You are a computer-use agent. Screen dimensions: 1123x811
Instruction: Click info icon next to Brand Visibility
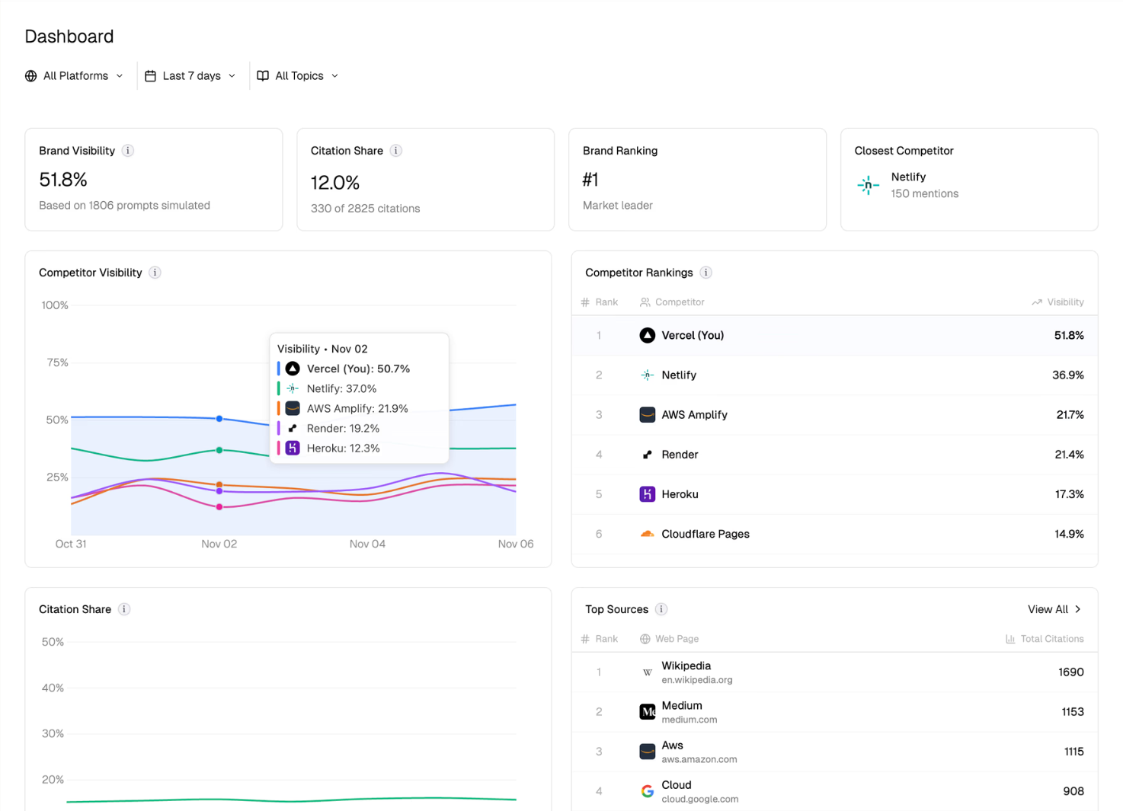coord(128,151)
